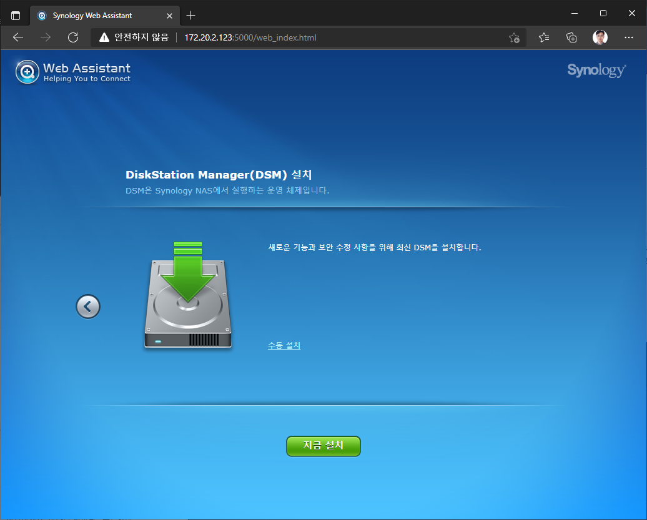Image resolution: width=647 pixels, height=520 pixels.
Task: Add this page to favorites star
Action: point(514,37)
